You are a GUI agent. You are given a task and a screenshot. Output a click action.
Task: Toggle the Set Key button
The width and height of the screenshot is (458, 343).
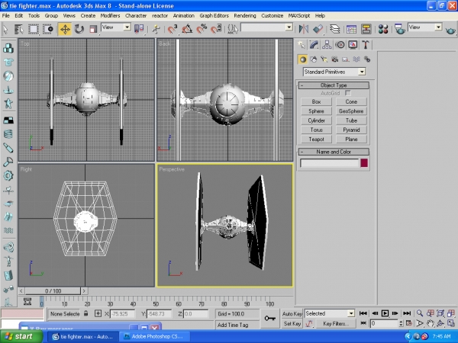[292, 324]
